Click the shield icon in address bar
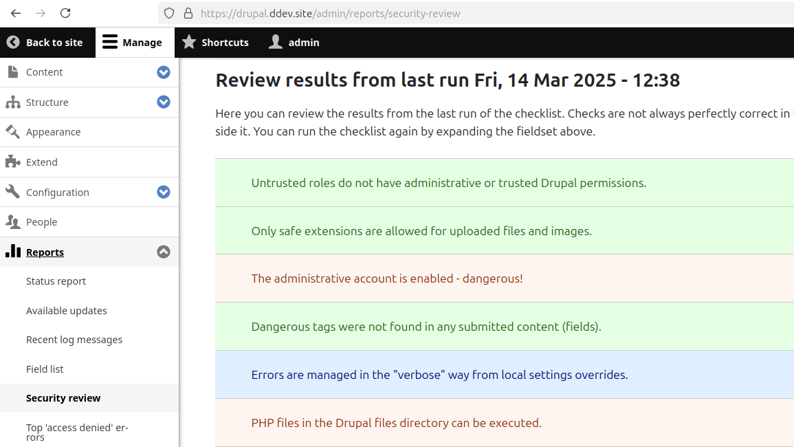 click(x=170, y=13)
